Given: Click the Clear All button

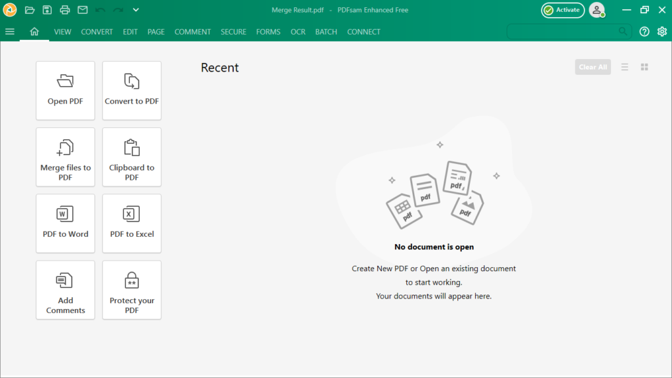Looking at the screenshot, I should 593,67.
